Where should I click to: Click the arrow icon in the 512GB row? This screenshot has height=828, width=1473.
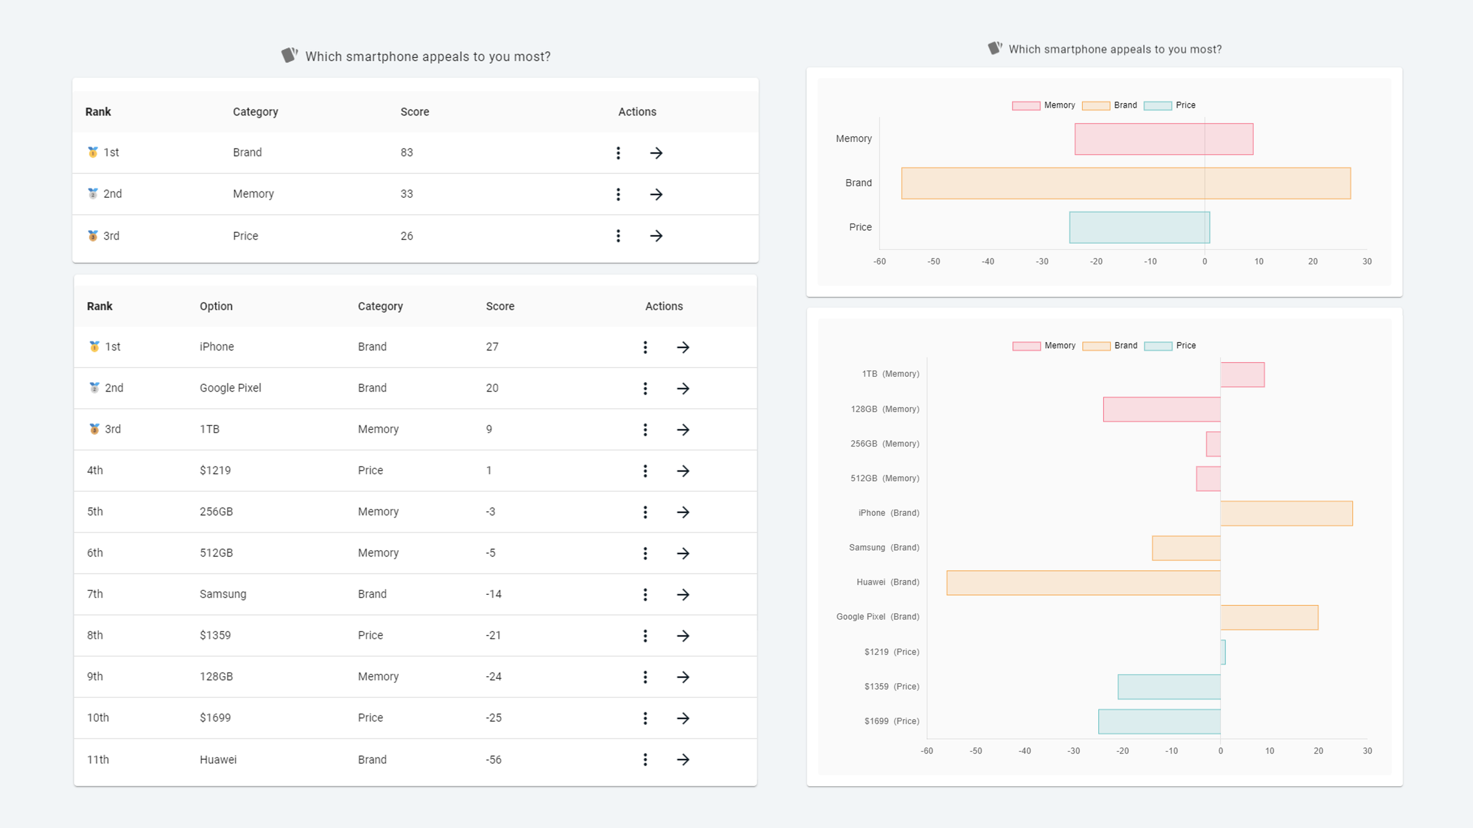coord(683,553)
